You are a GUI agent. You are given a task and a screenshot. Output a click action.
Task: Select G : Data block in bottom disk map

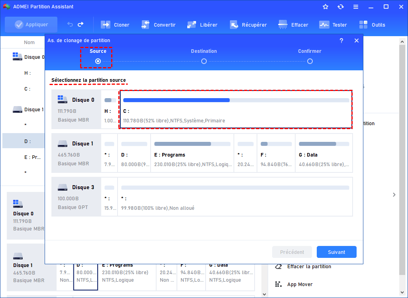230,277
